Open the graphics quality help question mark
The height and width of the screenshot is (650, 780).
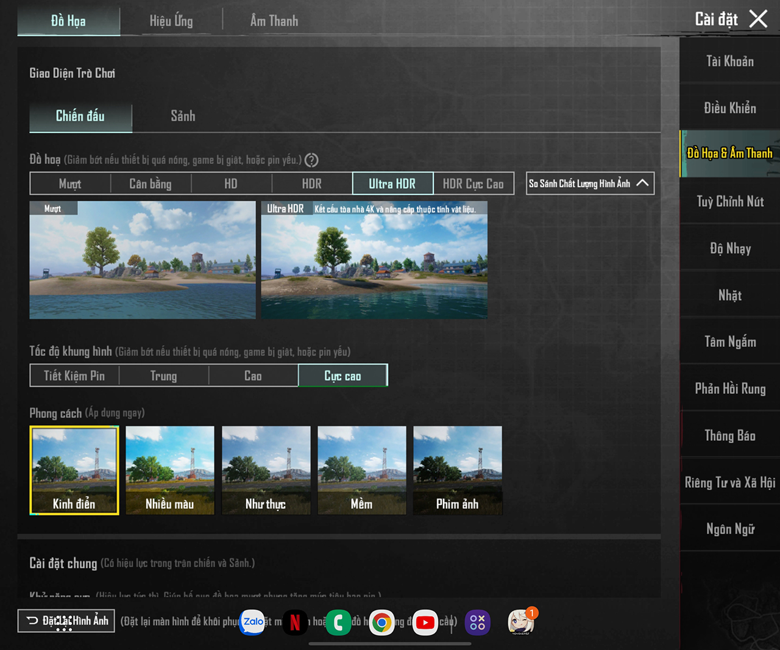tap(311, 160)
